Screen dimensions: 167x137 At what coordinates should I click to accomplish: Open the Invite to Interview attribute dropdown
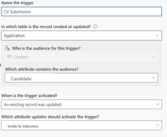click(x=81, y=125)
